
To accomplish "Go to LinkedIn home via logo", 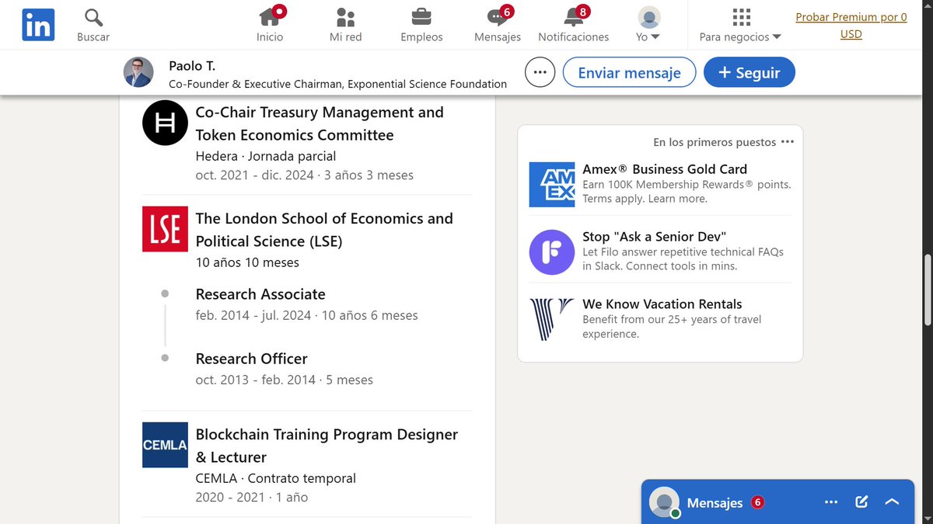I will [37, 26].
